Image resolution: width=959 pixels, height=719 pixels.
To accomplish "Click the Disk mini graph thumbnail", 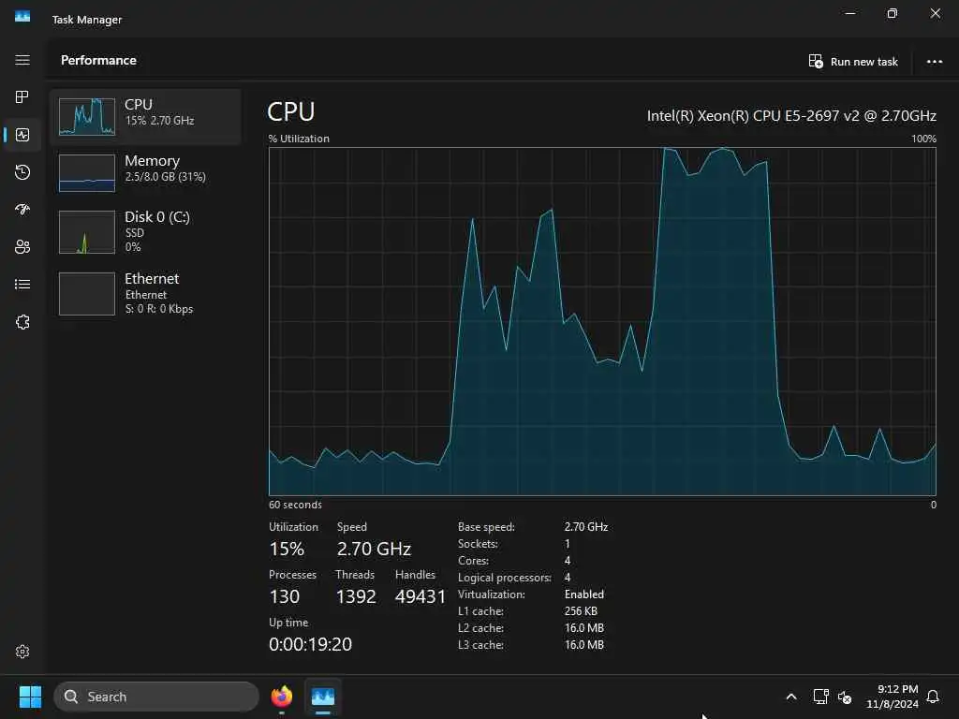I will (x=87, y=232).
